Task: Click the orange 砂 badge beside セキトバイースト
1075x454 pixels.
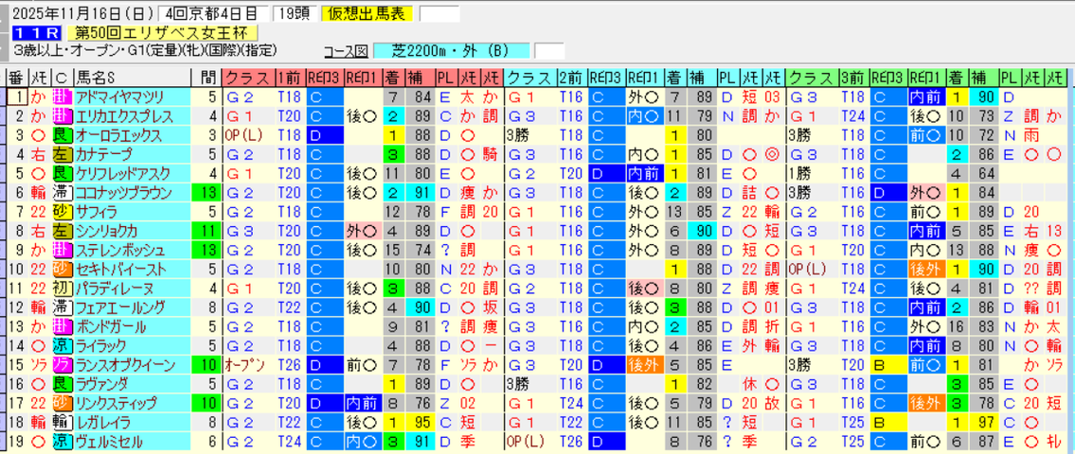Action: tap(62, 269)
